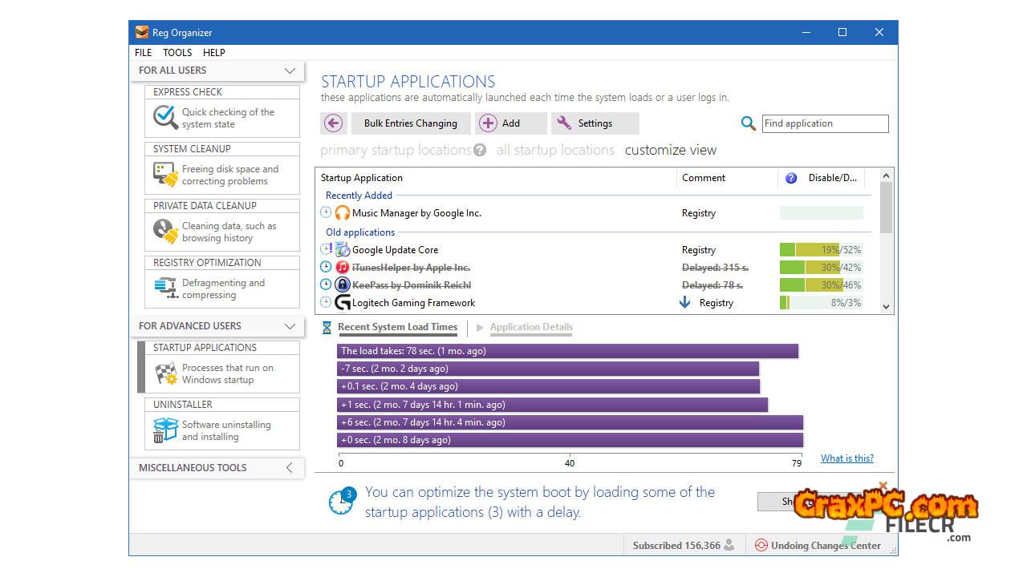Click the Find application search field

(x=824, y=123)
